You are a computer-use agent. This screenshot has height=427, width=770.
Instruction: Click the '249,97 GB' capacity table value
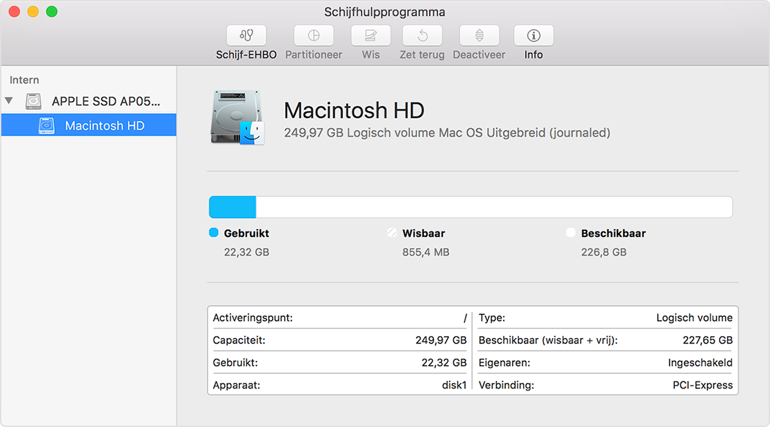pos(441,340)
